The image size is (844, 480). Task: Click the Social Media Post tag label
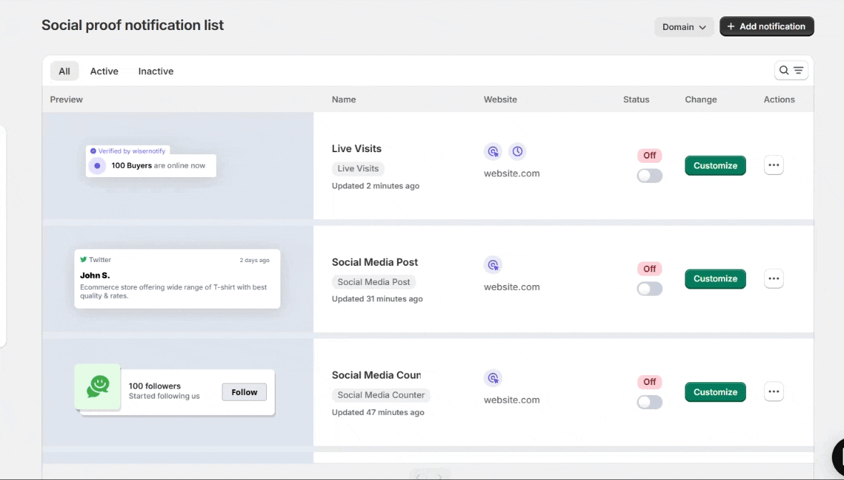pos(373,281)
